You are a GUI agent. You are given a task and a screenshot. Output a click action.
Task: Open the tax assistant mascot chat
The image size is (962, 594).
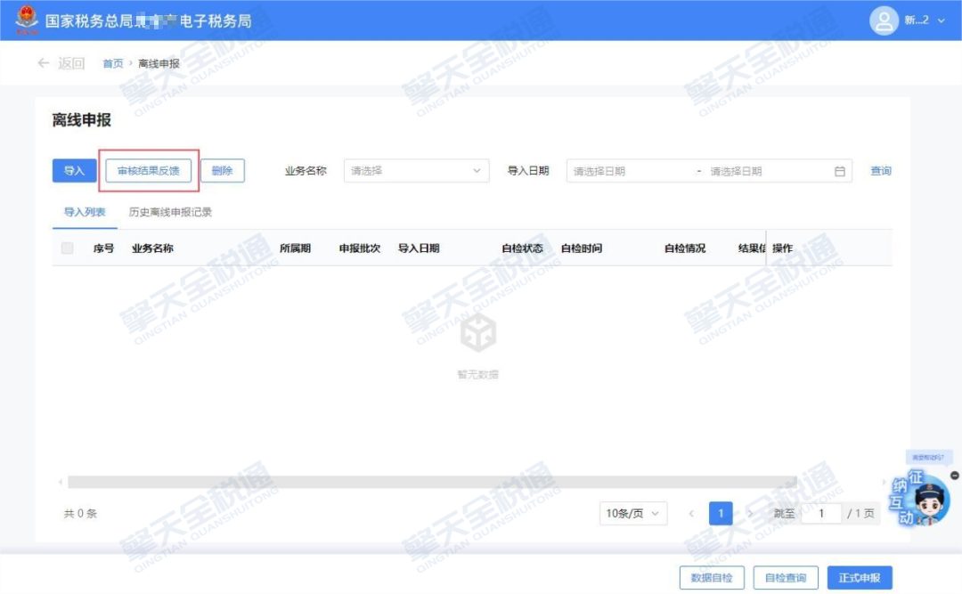[926, 500]
